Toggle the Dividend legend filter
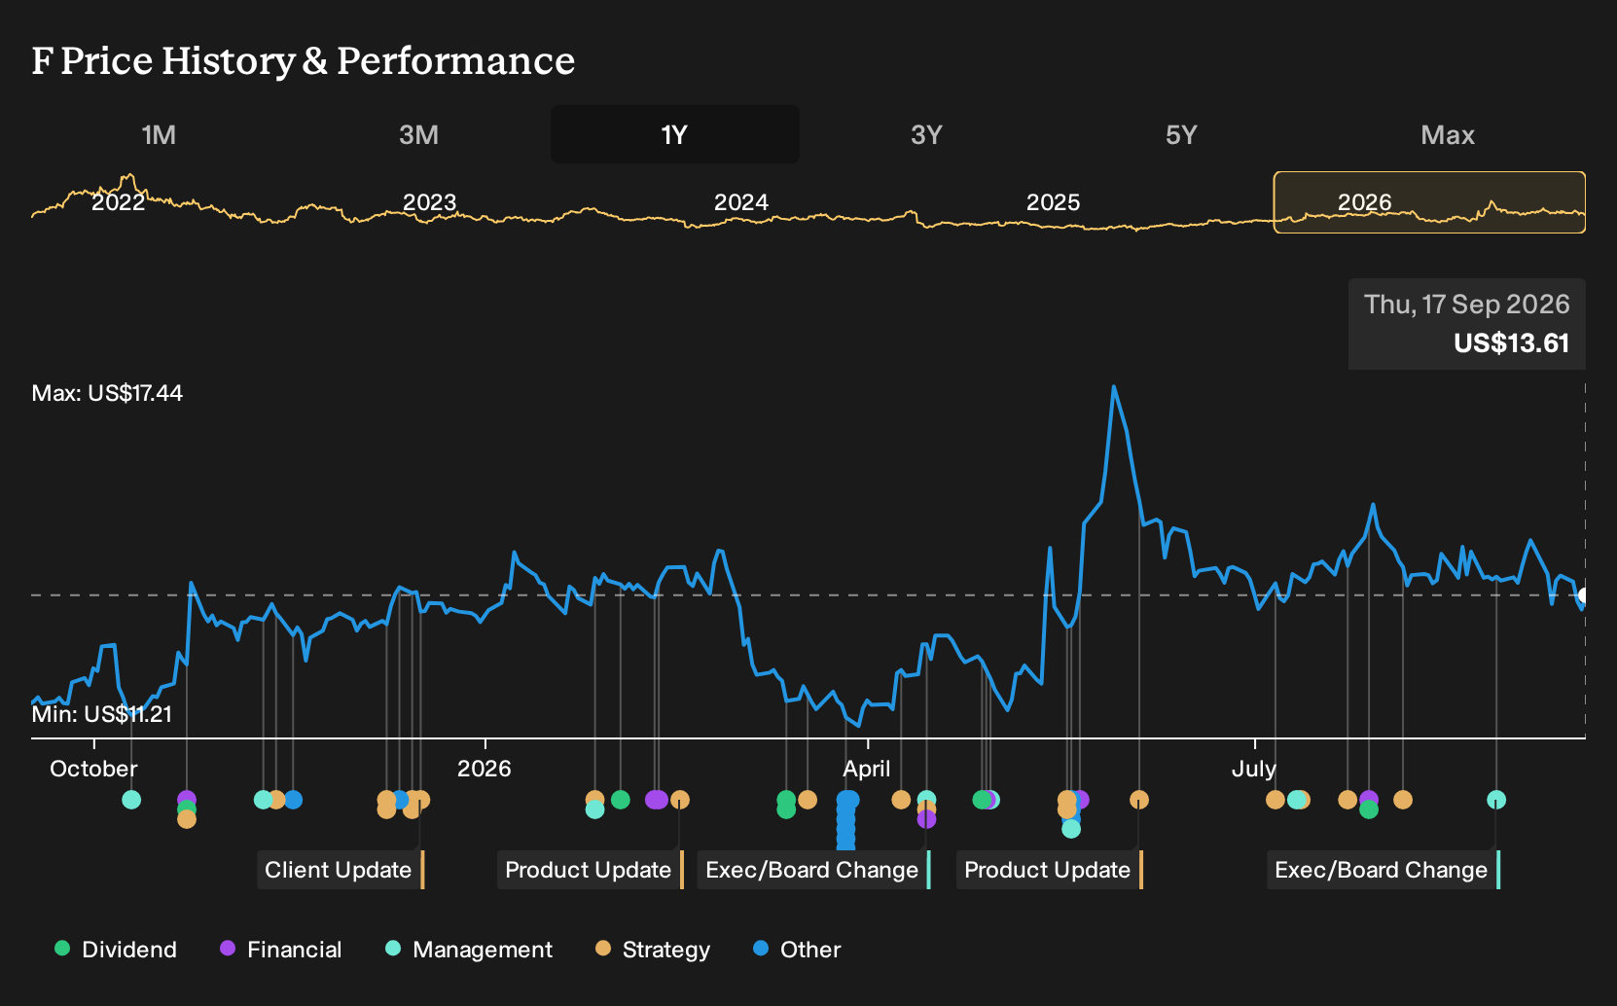The width and height of the screenshot is (1617, 1006). point(116,950)
